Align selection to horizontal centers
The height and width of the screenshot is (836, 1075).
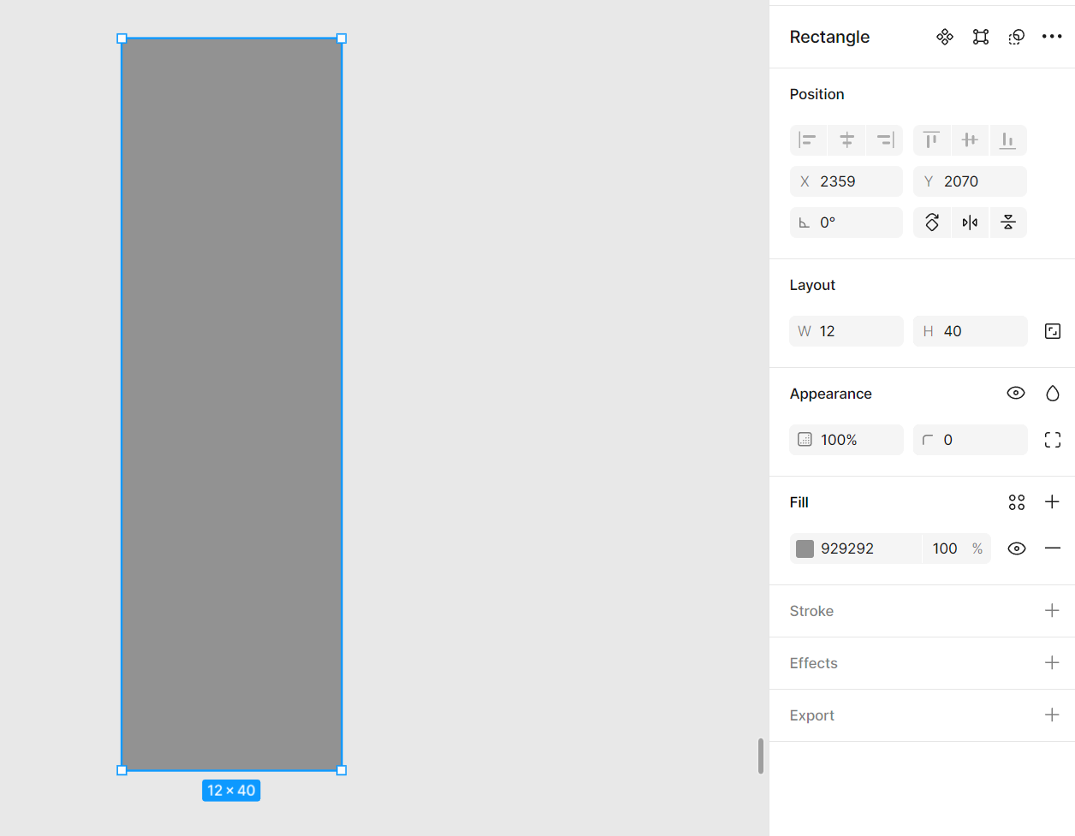pos(846,140)
